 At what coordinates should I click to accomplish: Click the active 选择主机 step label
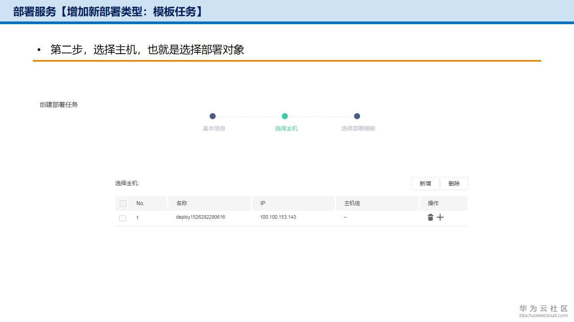[286, 128]
